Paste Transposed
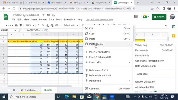Viewport: 178px width, 100px height. pyautogui.click(x=154, y=74)
